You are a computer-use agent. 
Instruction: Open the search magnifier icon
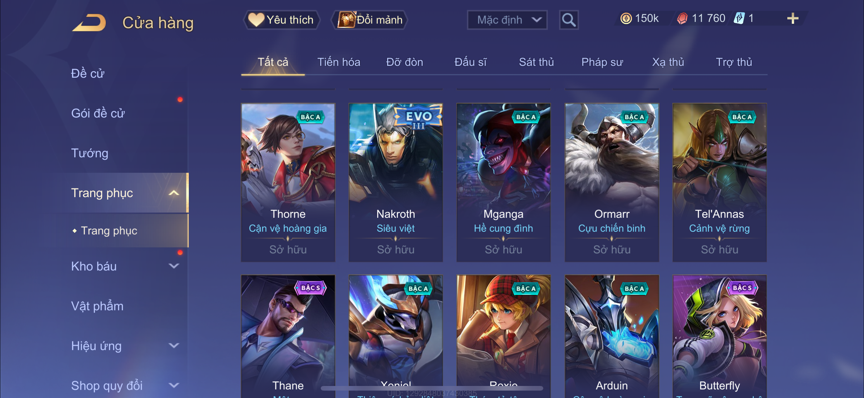[x=569, y=20]
